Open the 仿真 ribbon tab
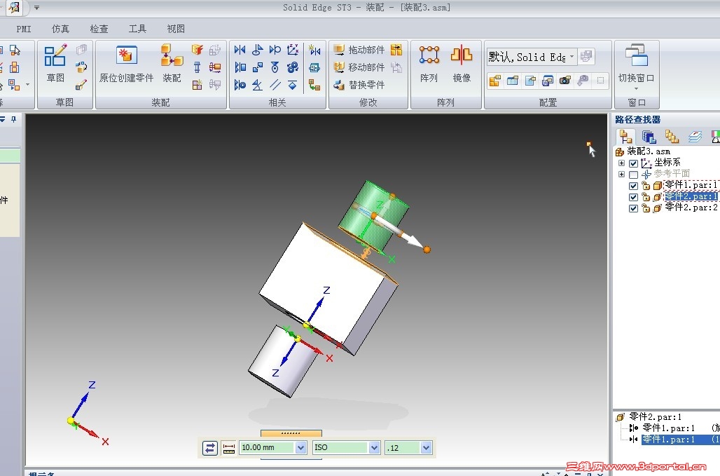The height and width of the screenshot is (476, 720). click(x=61, y=29)
